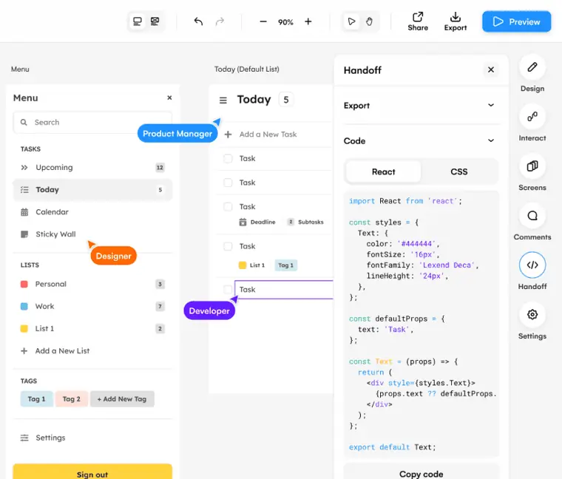This screenshot has width=562, height=479.
Task: Zoom in with the plus icon
Action: pyautogui.click(x=308, y=21)
